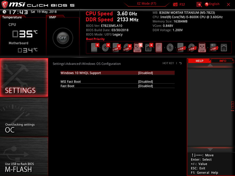Viewport: 235px width, 176px height.
Task: Click the BIOS Build Date 03/30/2018 text
Action: pyautogui.click(x=107, y=30)
